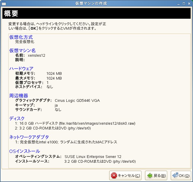The width and height of the screenshot is (193, 182).
Task: Minimize the 仮想マシンの作成 window
Action: (x=178, y=4)
